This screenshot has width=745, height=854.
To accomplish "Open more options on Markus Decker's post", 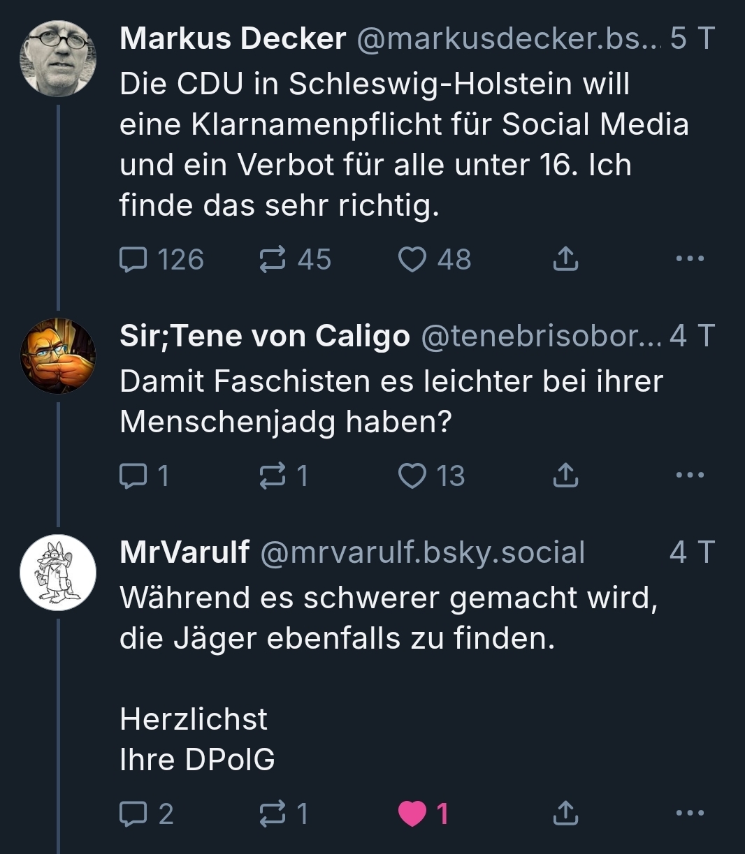I will (690, 259).
